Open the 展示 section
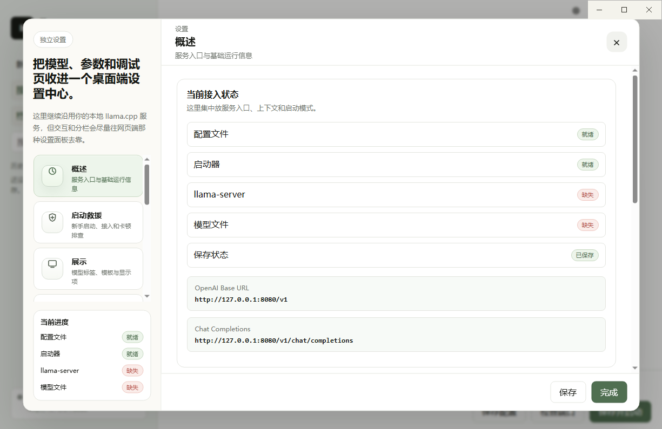The width and height of the screenshot is (662, 429). click(x=88, y=269)
